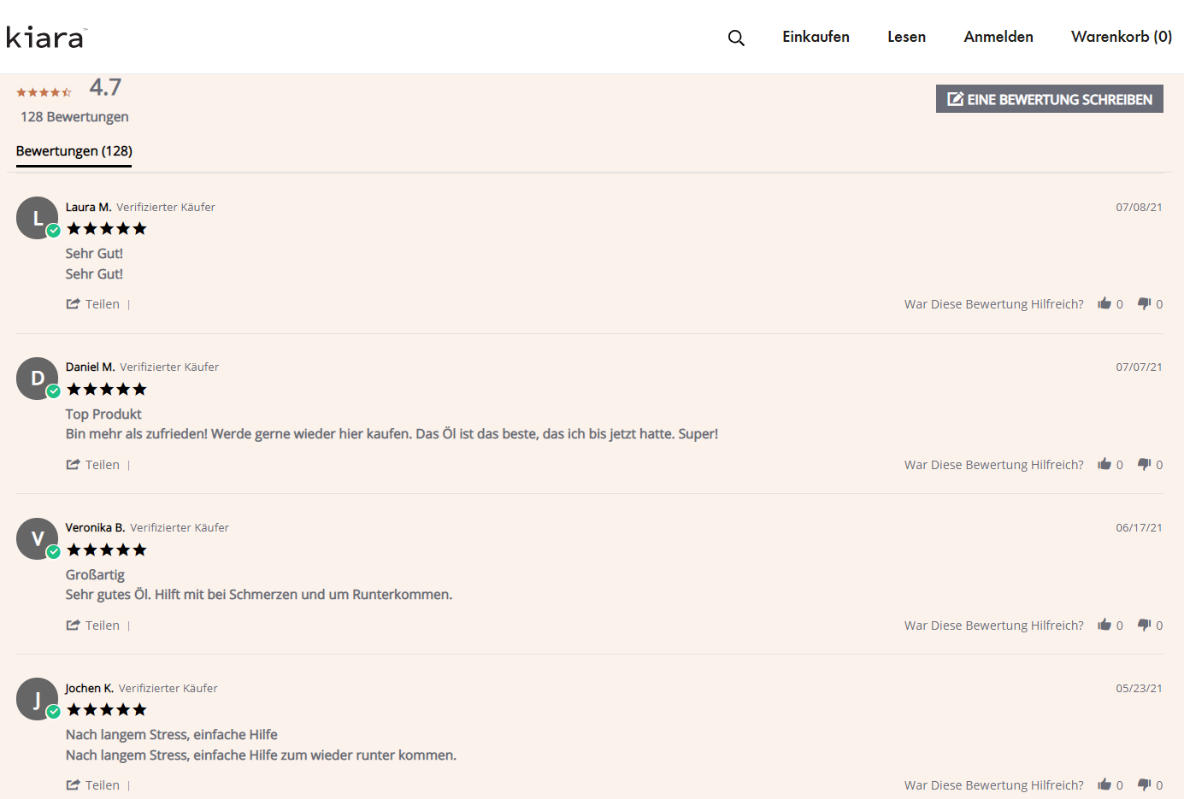1184x799 pixels.
Task: Open the Lesen menu
Action: tap(906, 37)
